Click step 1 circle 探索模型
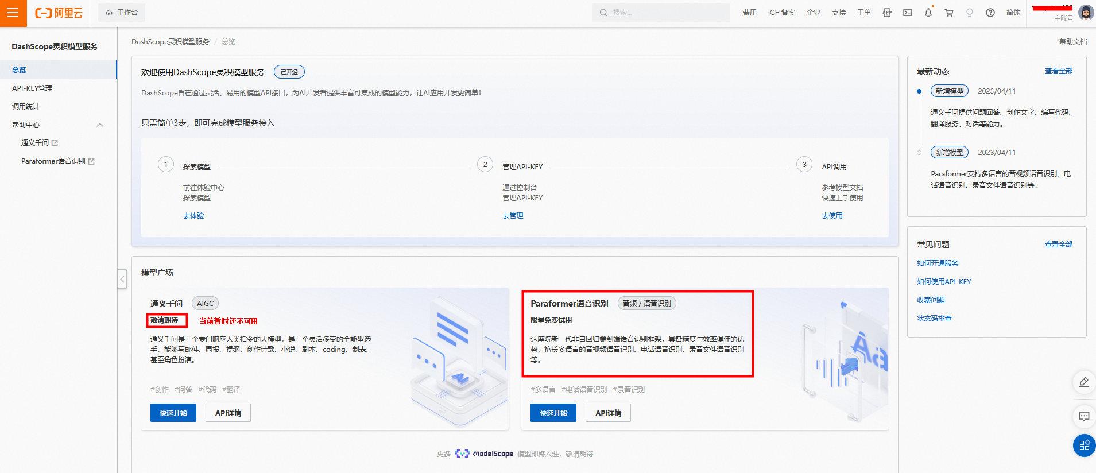1096x473 pixels. pyautogui.click(x=166, y=165)
